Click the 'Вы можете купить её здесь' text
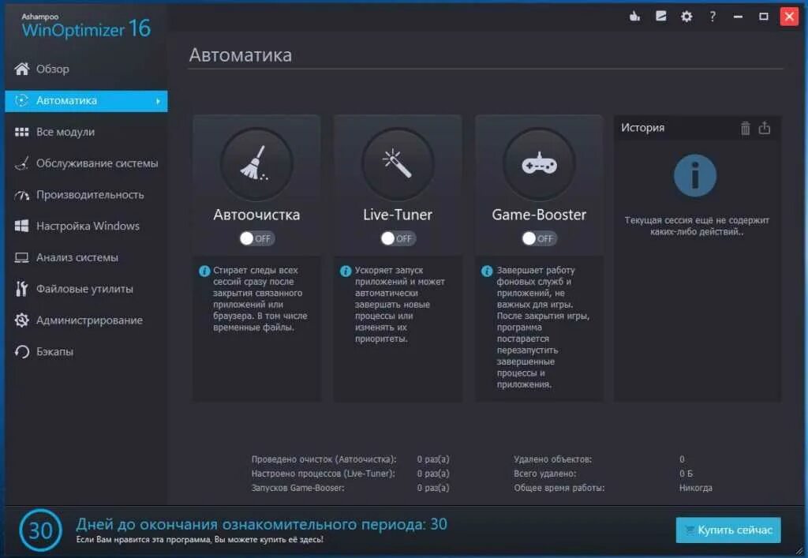Viewport: 808px width, 558px height. [268, 539]
